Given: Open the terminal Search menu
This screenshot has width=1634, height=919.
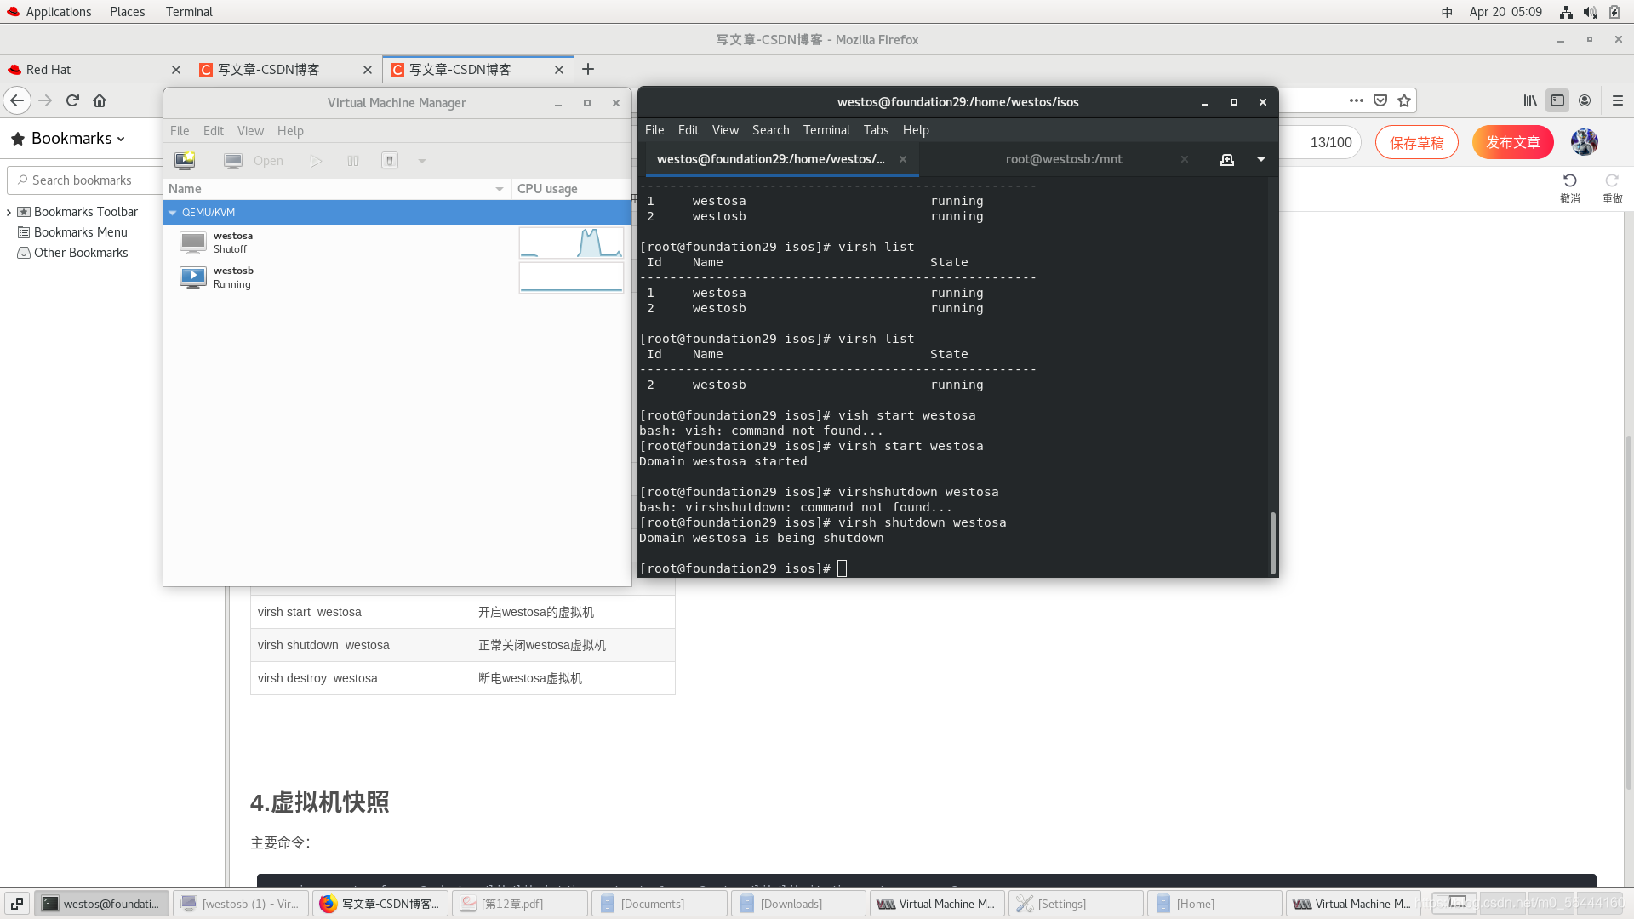Looking at the screenshot, I should coord(770,130).
